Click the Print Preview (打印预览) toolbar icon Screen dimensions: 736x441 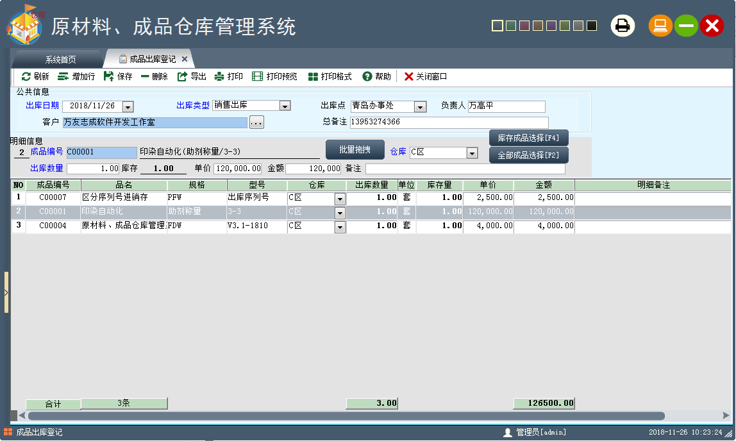click(x=258, y=76)
